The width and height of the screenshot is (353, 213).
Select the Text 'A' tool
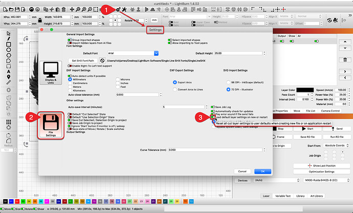9,72
